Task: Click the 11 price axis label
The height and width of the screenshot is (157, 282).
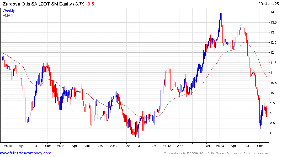Action: point(272,73)
